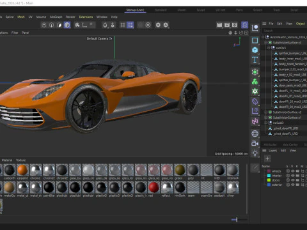Click the wheels layer color swatch
This screenshot has width=307, height=230.
pyautogui.click(x=269, y=171)
